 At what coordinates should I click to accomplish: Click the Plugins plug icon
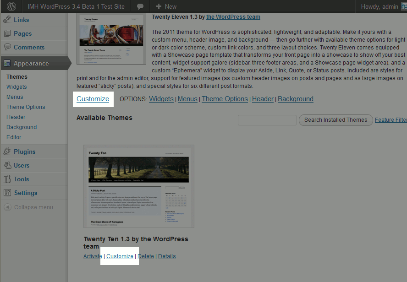coord(7,152)
